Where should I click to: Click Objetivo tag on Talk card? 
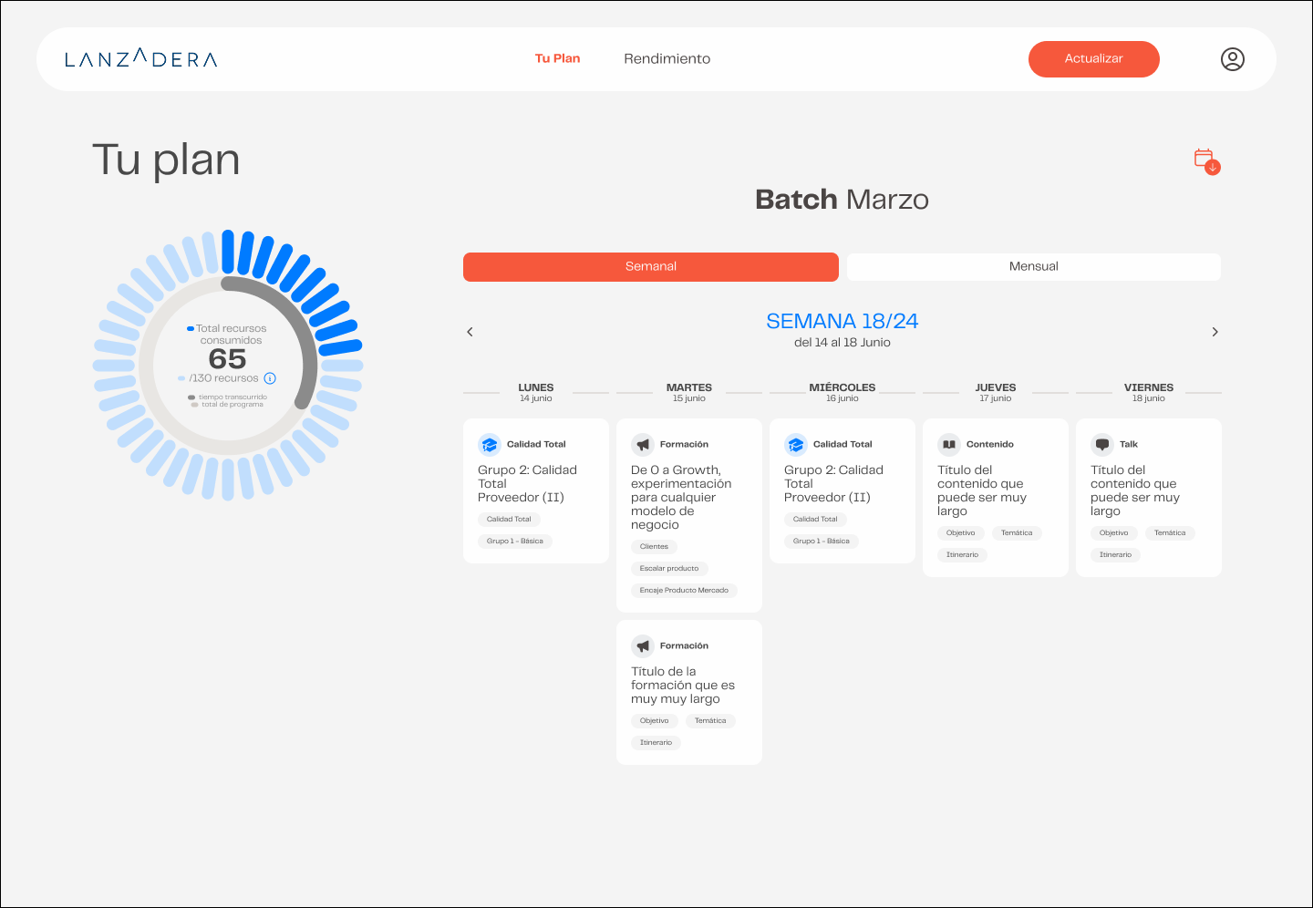point(1114,533)
